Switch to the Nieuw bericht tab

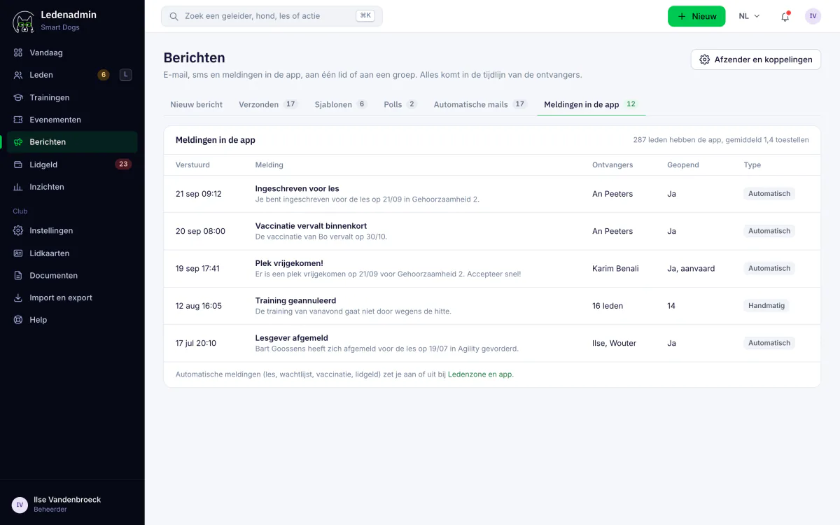pyautogui.click(x=197, y=104)
